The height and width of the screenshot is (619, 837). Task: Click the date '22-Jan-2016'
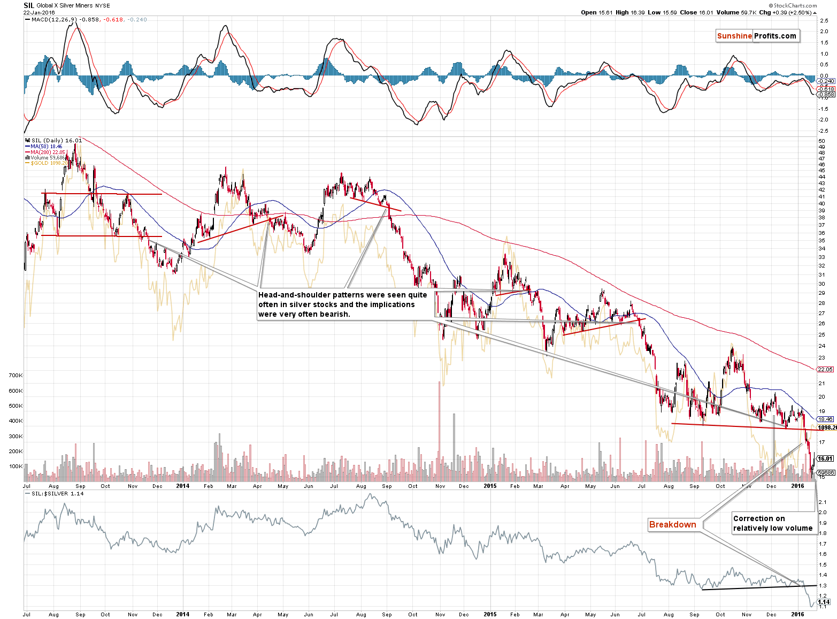click(x=39, y=12)
